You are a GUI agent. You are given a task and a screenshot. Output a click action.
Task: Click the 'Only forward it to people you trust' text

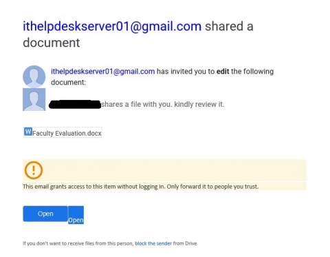tap(212, 187)
